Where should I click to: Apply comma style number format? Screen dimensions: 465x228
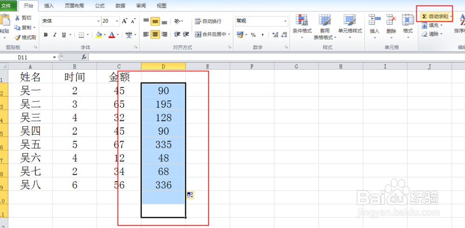[x=263, y=35]
